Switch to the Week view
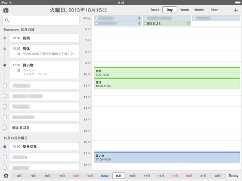Screen dimensions: 242x181 tap(184, 10)
